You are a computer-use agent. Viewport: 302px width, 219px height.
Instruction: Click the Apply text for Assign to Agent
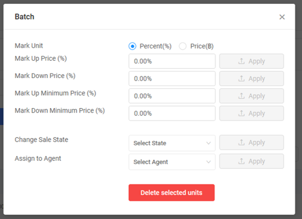tap(257, 161)
